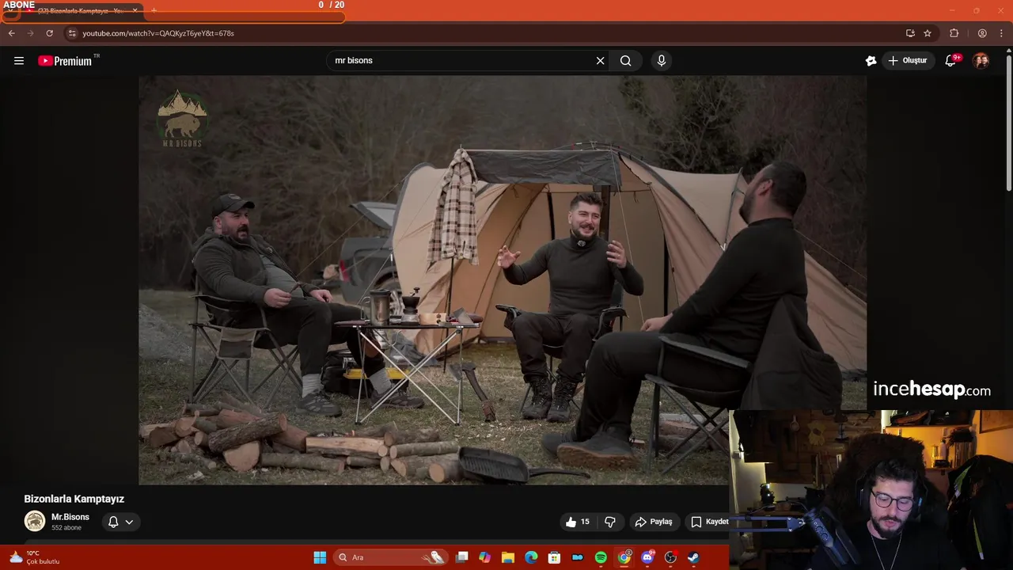Open Microsoft Store from the taskbar
This screenshot has width=1013, height=570.
[555, 557]
